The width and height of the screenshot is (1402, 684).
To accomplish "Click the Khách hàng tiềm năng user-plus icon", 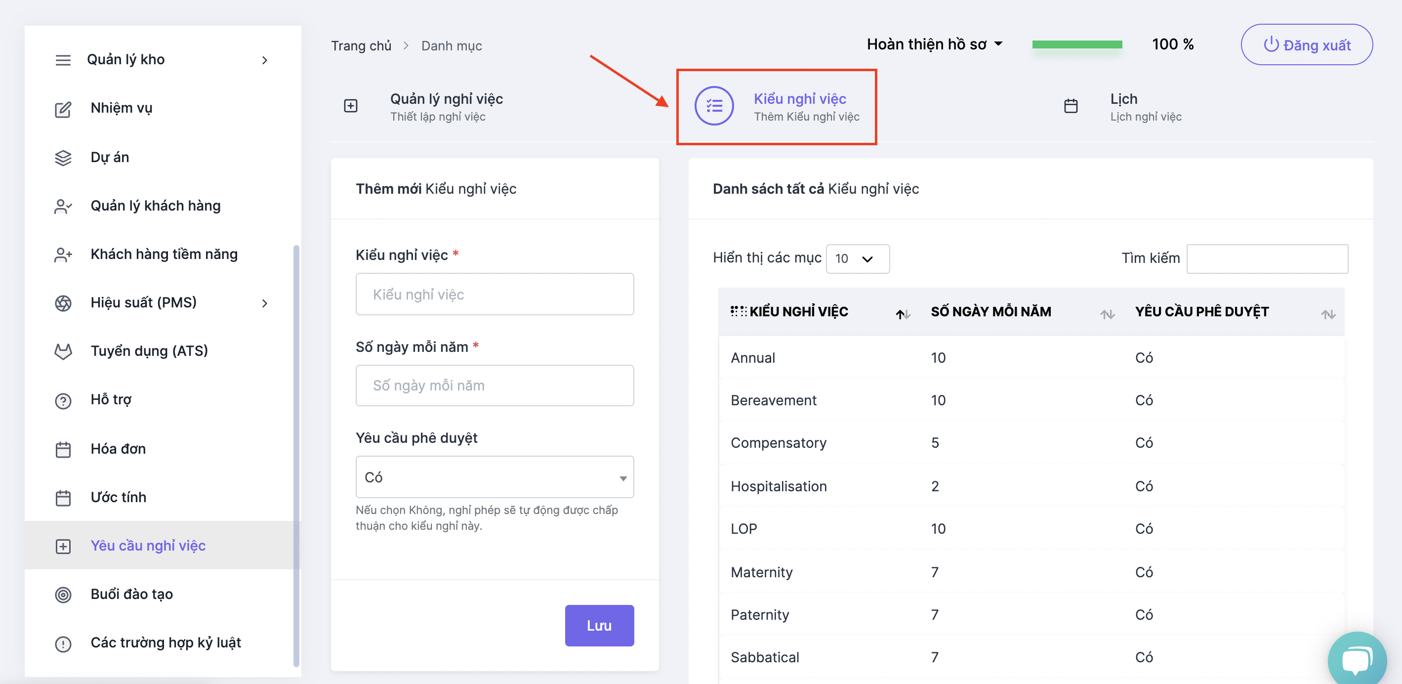I will [x=63, y=255].
